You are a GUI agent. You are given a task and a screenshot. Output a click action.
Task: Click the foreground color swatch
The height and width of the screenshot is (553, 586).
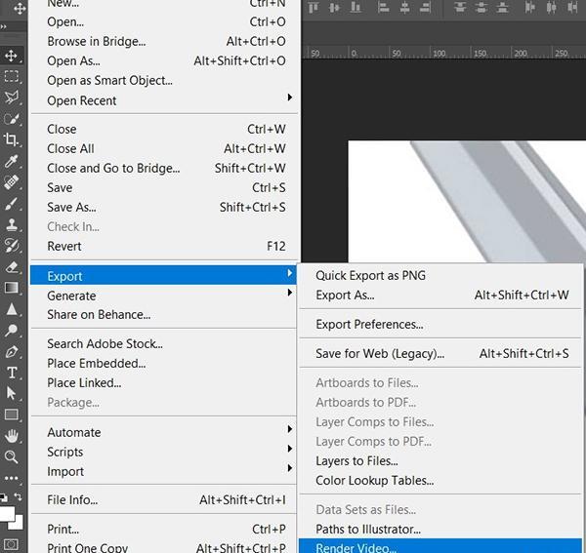[x=6, y=513]
